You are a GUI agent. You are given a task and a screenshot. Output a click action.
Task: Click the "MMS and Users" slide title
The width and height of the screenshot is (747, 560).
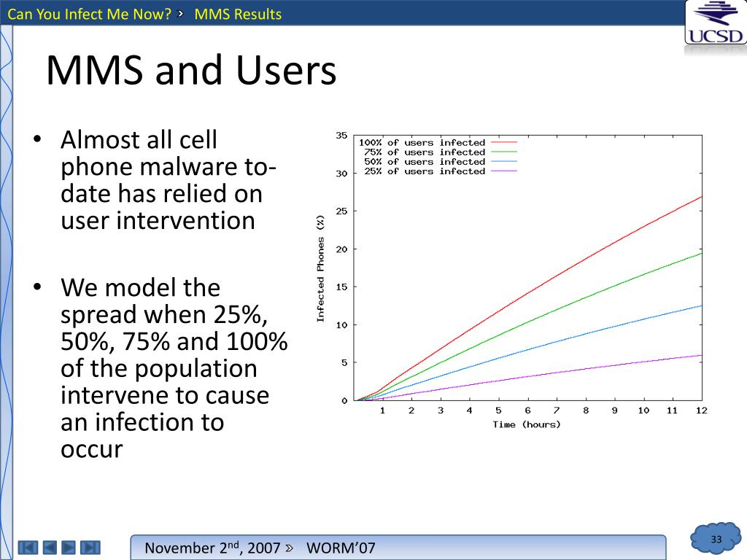click(191, 70)
